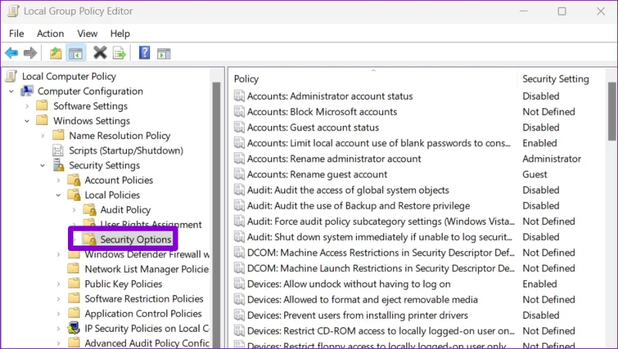
Task: Open the Action menu
Action: (50, 33)
